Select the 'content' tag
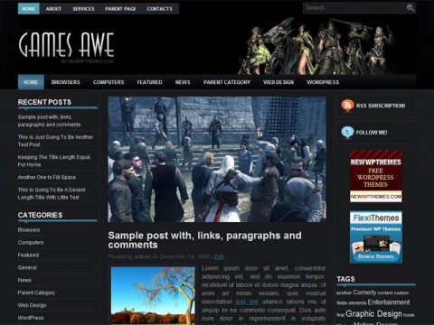 (385, 293)
